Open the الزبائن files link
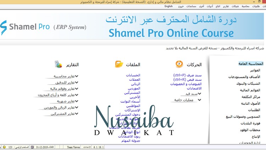266x150 pixels. [135, 84]
